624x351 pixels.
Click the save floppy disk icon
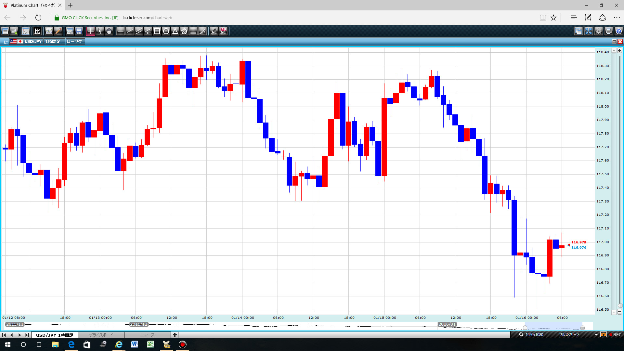pyautogui.click(x=79, y=31)
